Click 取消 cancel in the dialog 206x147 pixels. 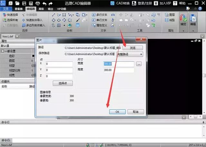(x=136, y=112)
